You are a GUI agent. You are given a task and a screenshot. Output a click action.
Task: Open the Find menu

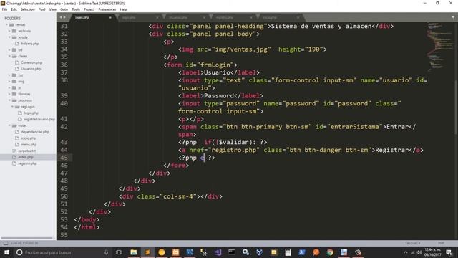pos(42,9)
